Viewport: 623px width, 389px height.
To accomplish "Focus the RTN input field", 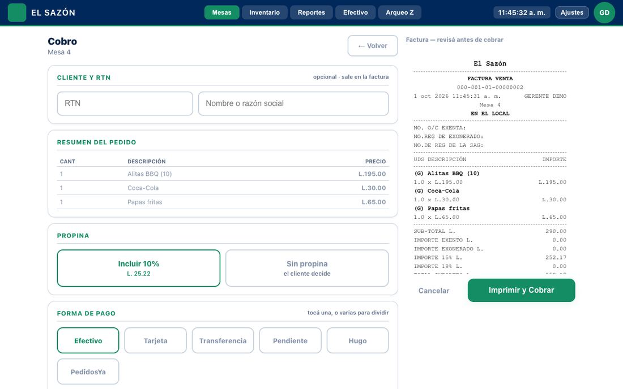I will pos(125,103).
